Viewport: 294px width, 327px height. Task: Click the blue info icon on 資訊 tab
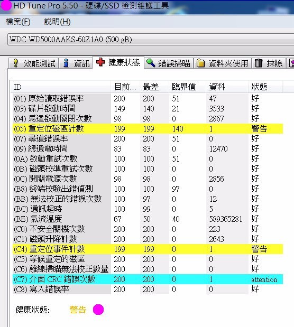coord(66,63)
